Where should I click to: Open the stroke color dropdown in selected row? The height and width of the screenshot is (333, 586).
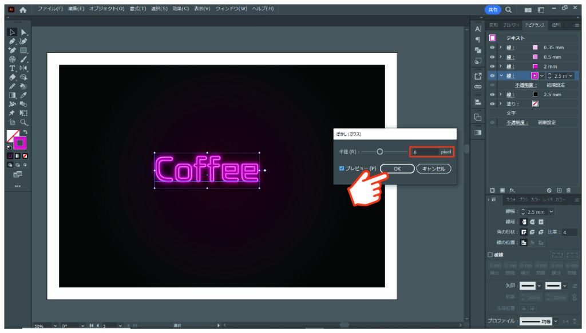(x=542, y=76)
